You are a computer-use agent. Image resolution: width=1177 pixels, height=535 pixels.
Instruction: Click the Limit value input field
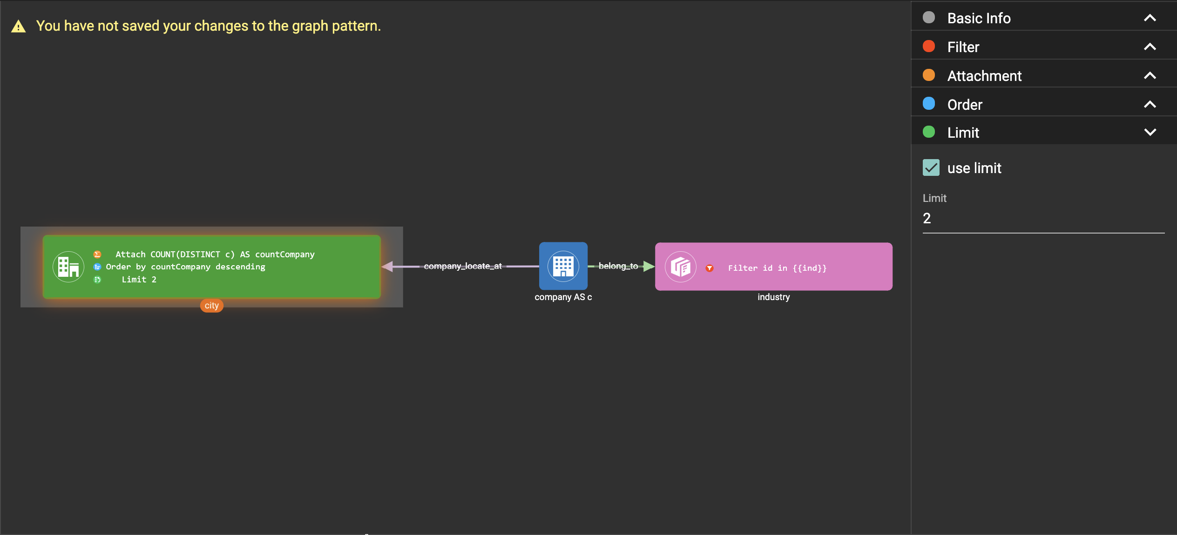coord(1042,219)
